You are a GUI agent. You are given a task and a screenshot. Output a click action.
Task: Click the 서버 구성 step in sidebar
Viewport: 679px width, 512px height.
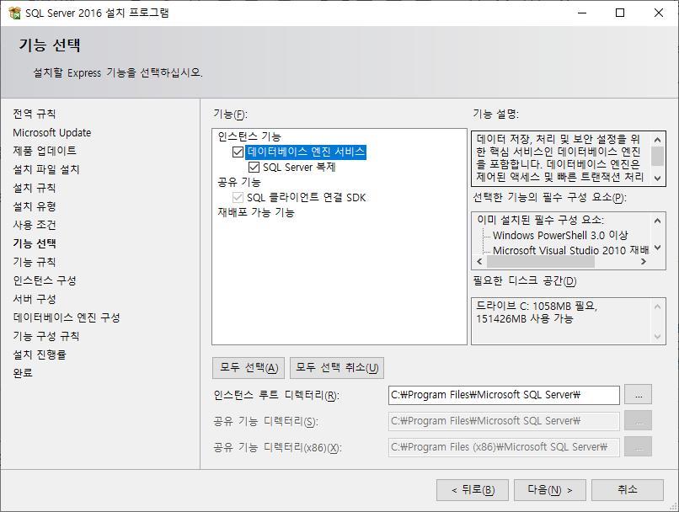tap(35, 299)
